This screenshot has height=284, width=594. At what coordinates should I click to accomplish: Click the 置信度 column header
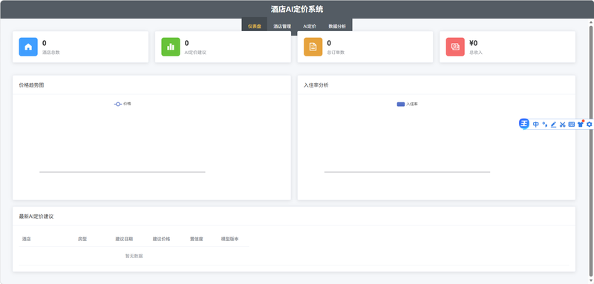coord(197,239)
